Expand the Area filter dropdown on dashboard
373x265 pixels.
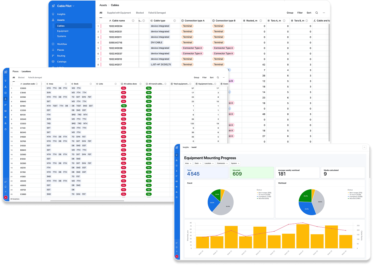pos(188,163)
